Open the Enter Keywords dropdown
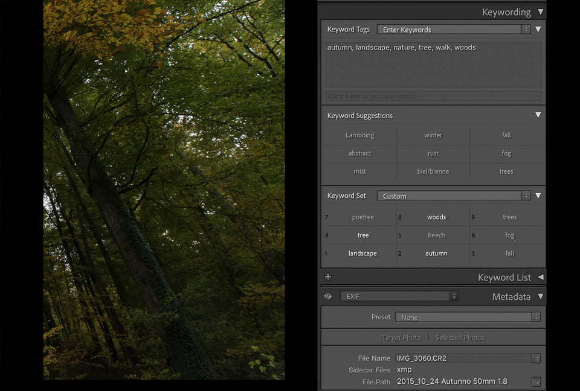This screenshot has width=580, height=391. point(453,30)
